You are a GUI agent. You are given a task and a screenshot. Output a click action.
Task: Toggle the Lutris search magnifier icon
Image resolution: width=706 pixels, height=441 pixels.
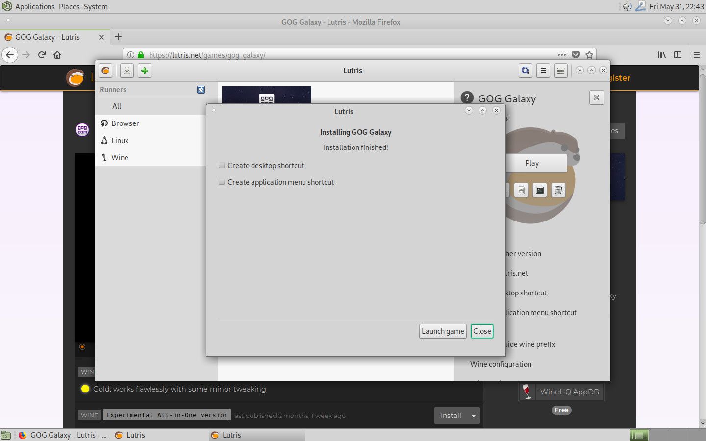[526, 71]
